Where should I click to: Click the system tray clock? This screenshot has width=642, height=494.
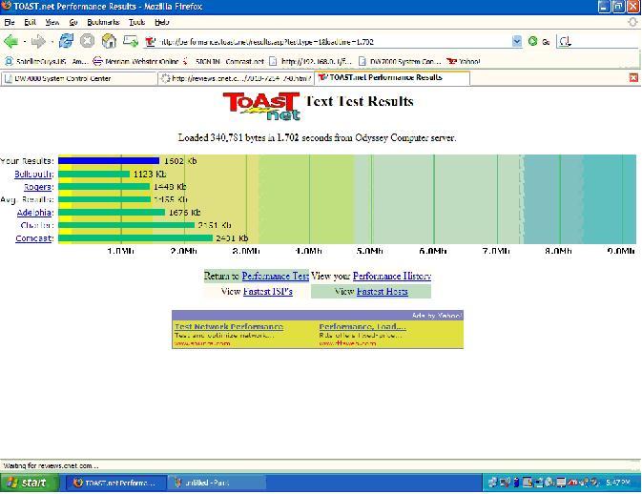(618, 483)
